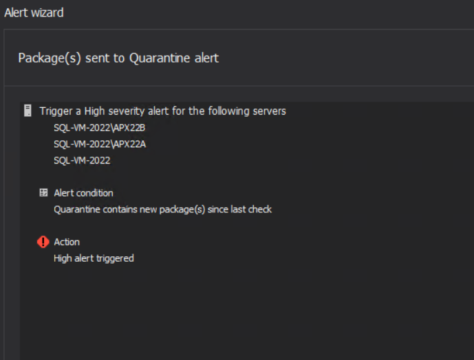Click the High alert triggered text
This screenshot has height=360, width=474.
(x=94, y=258)
